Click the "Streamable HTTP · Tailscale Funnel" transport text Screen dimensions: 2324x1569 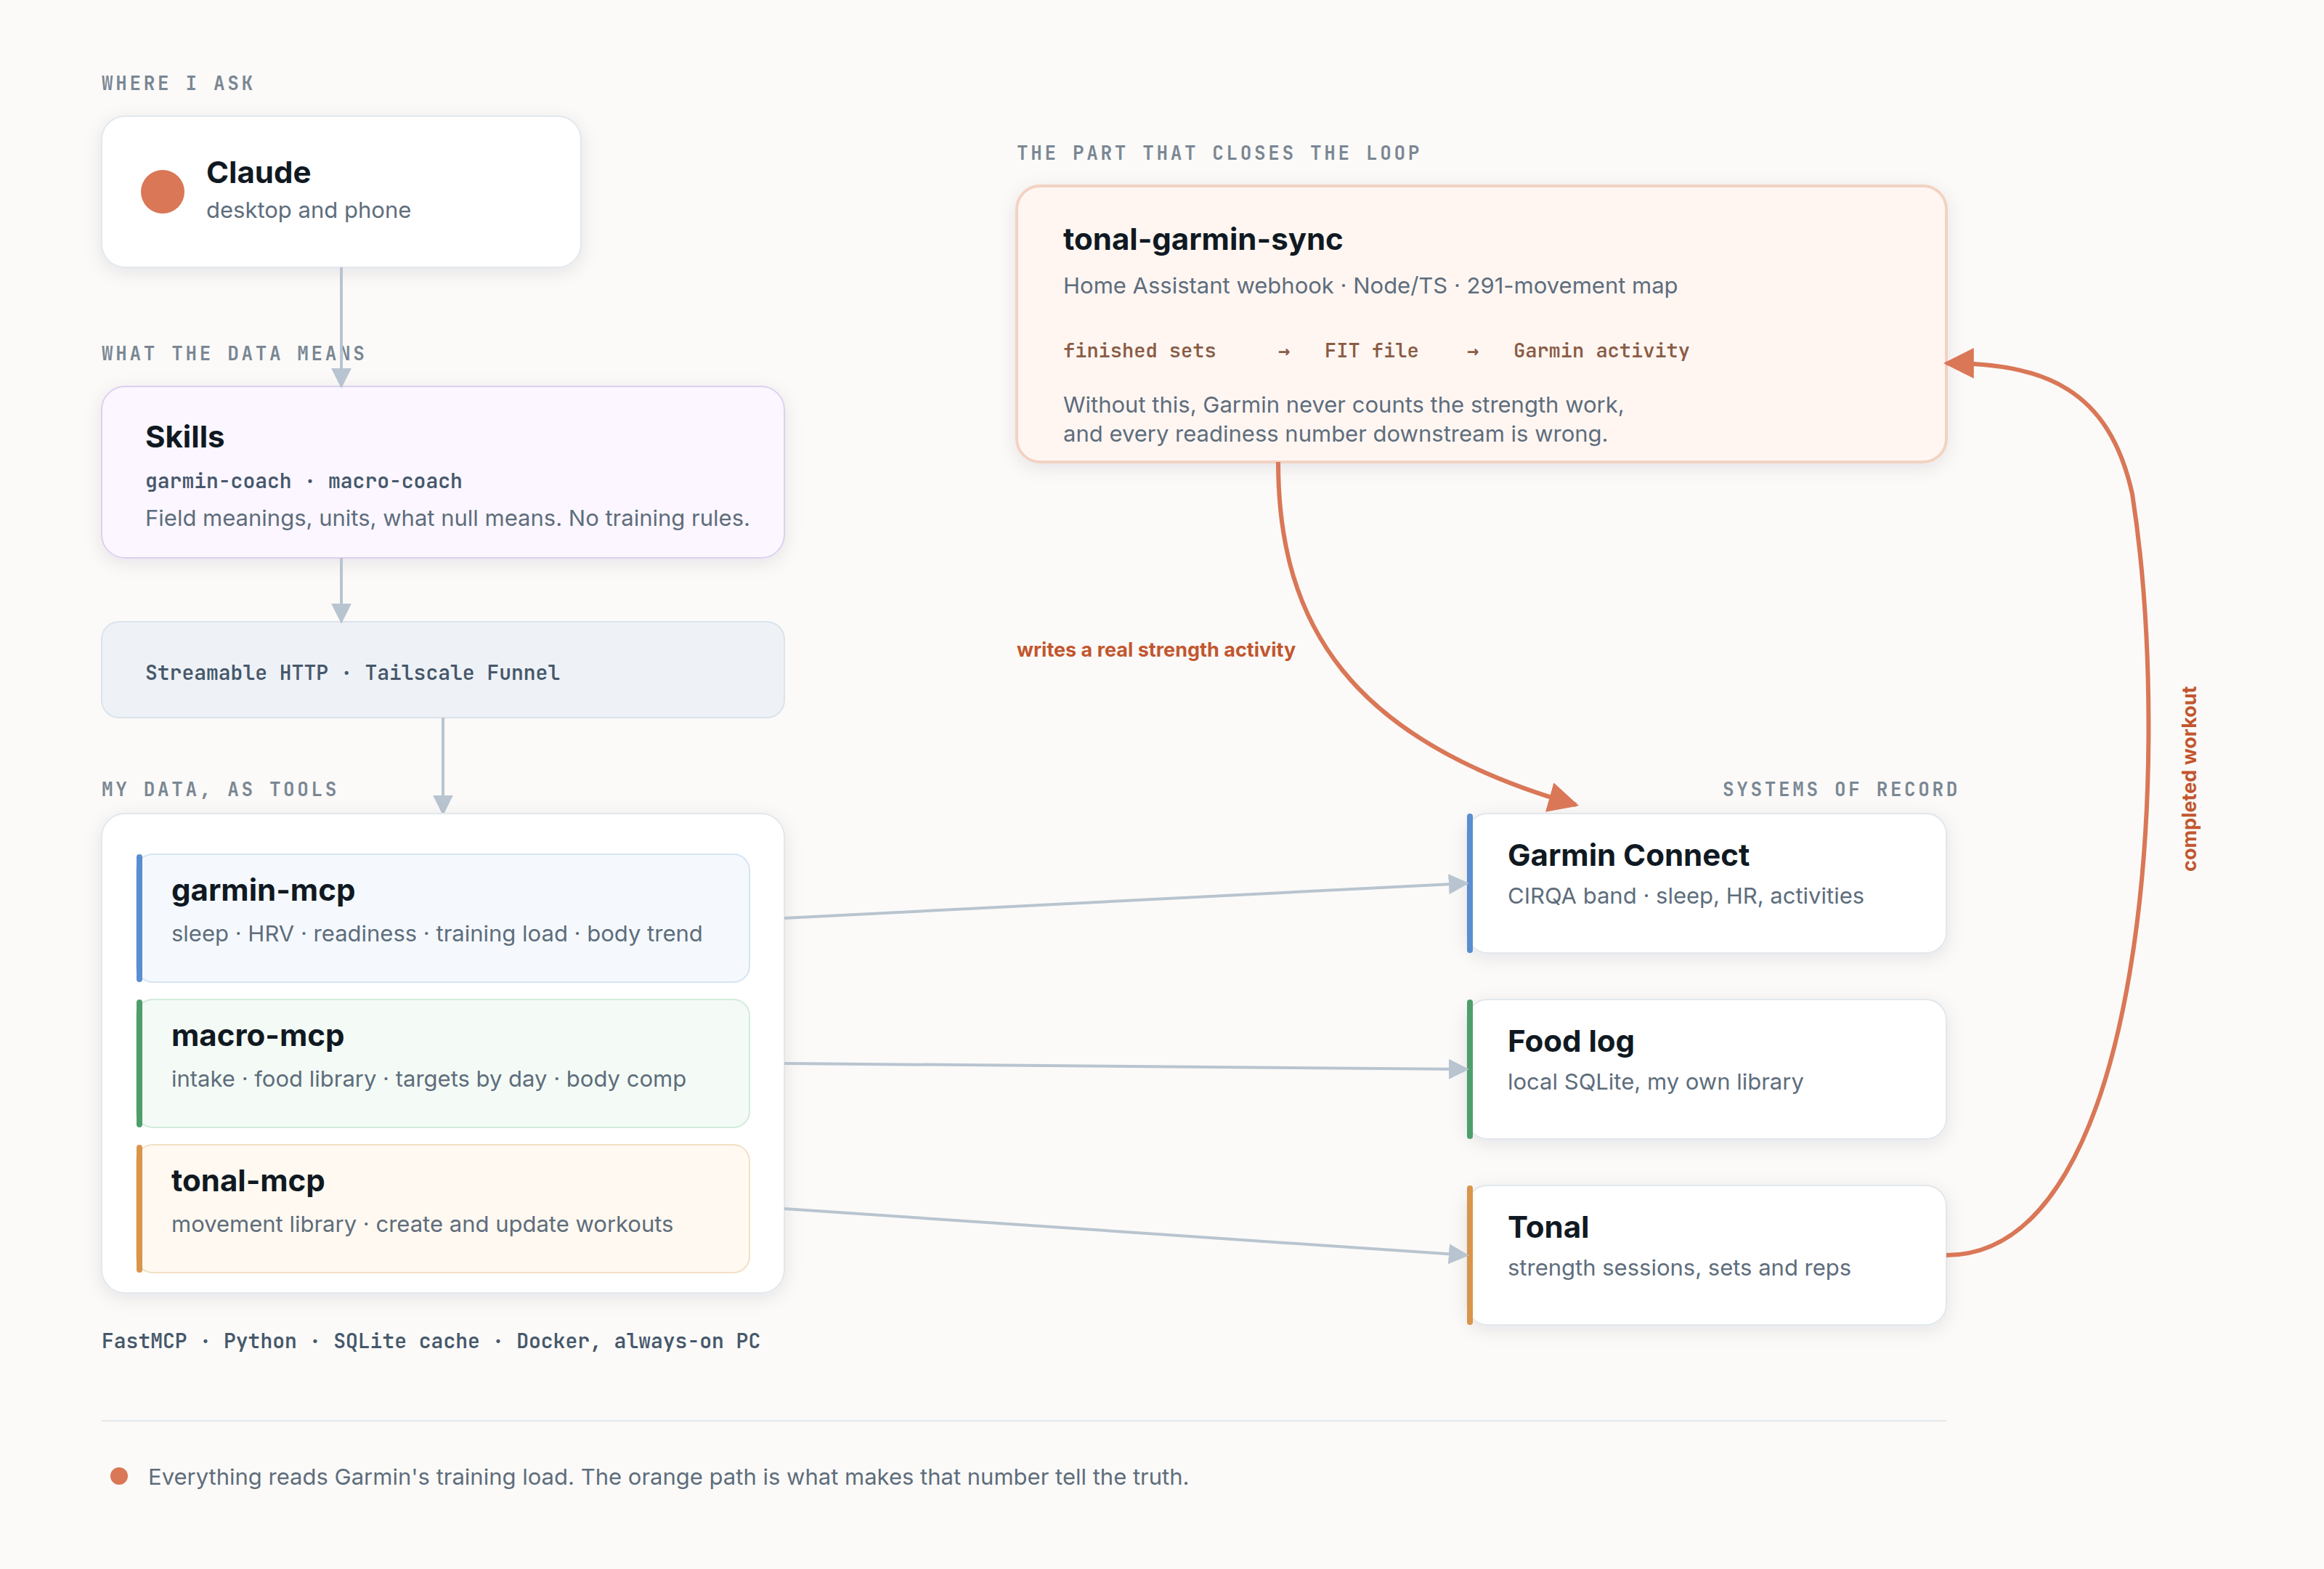[352, 672]
